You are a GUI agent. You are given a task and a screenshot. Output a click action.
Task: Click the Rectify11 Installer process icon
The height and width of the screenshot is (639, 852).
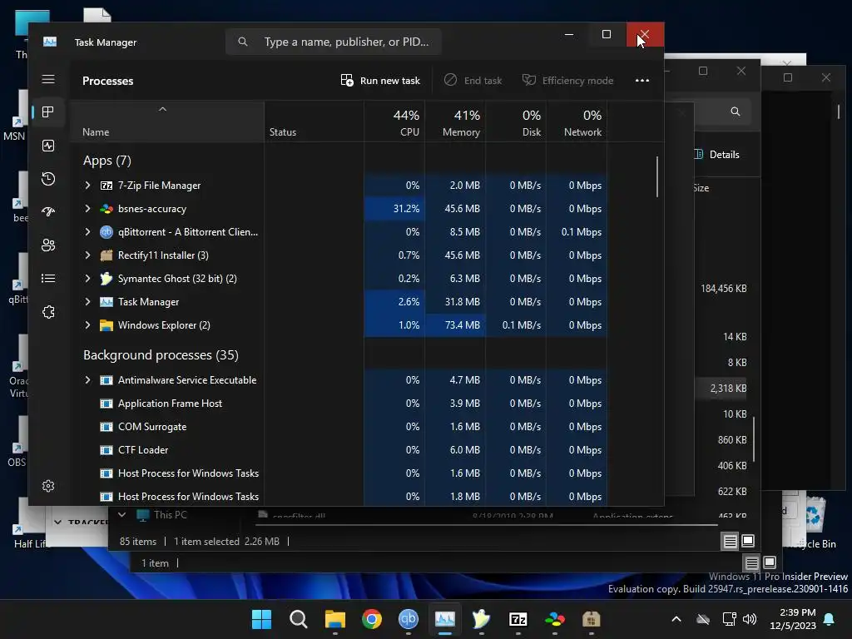click(x=106, y=255)
